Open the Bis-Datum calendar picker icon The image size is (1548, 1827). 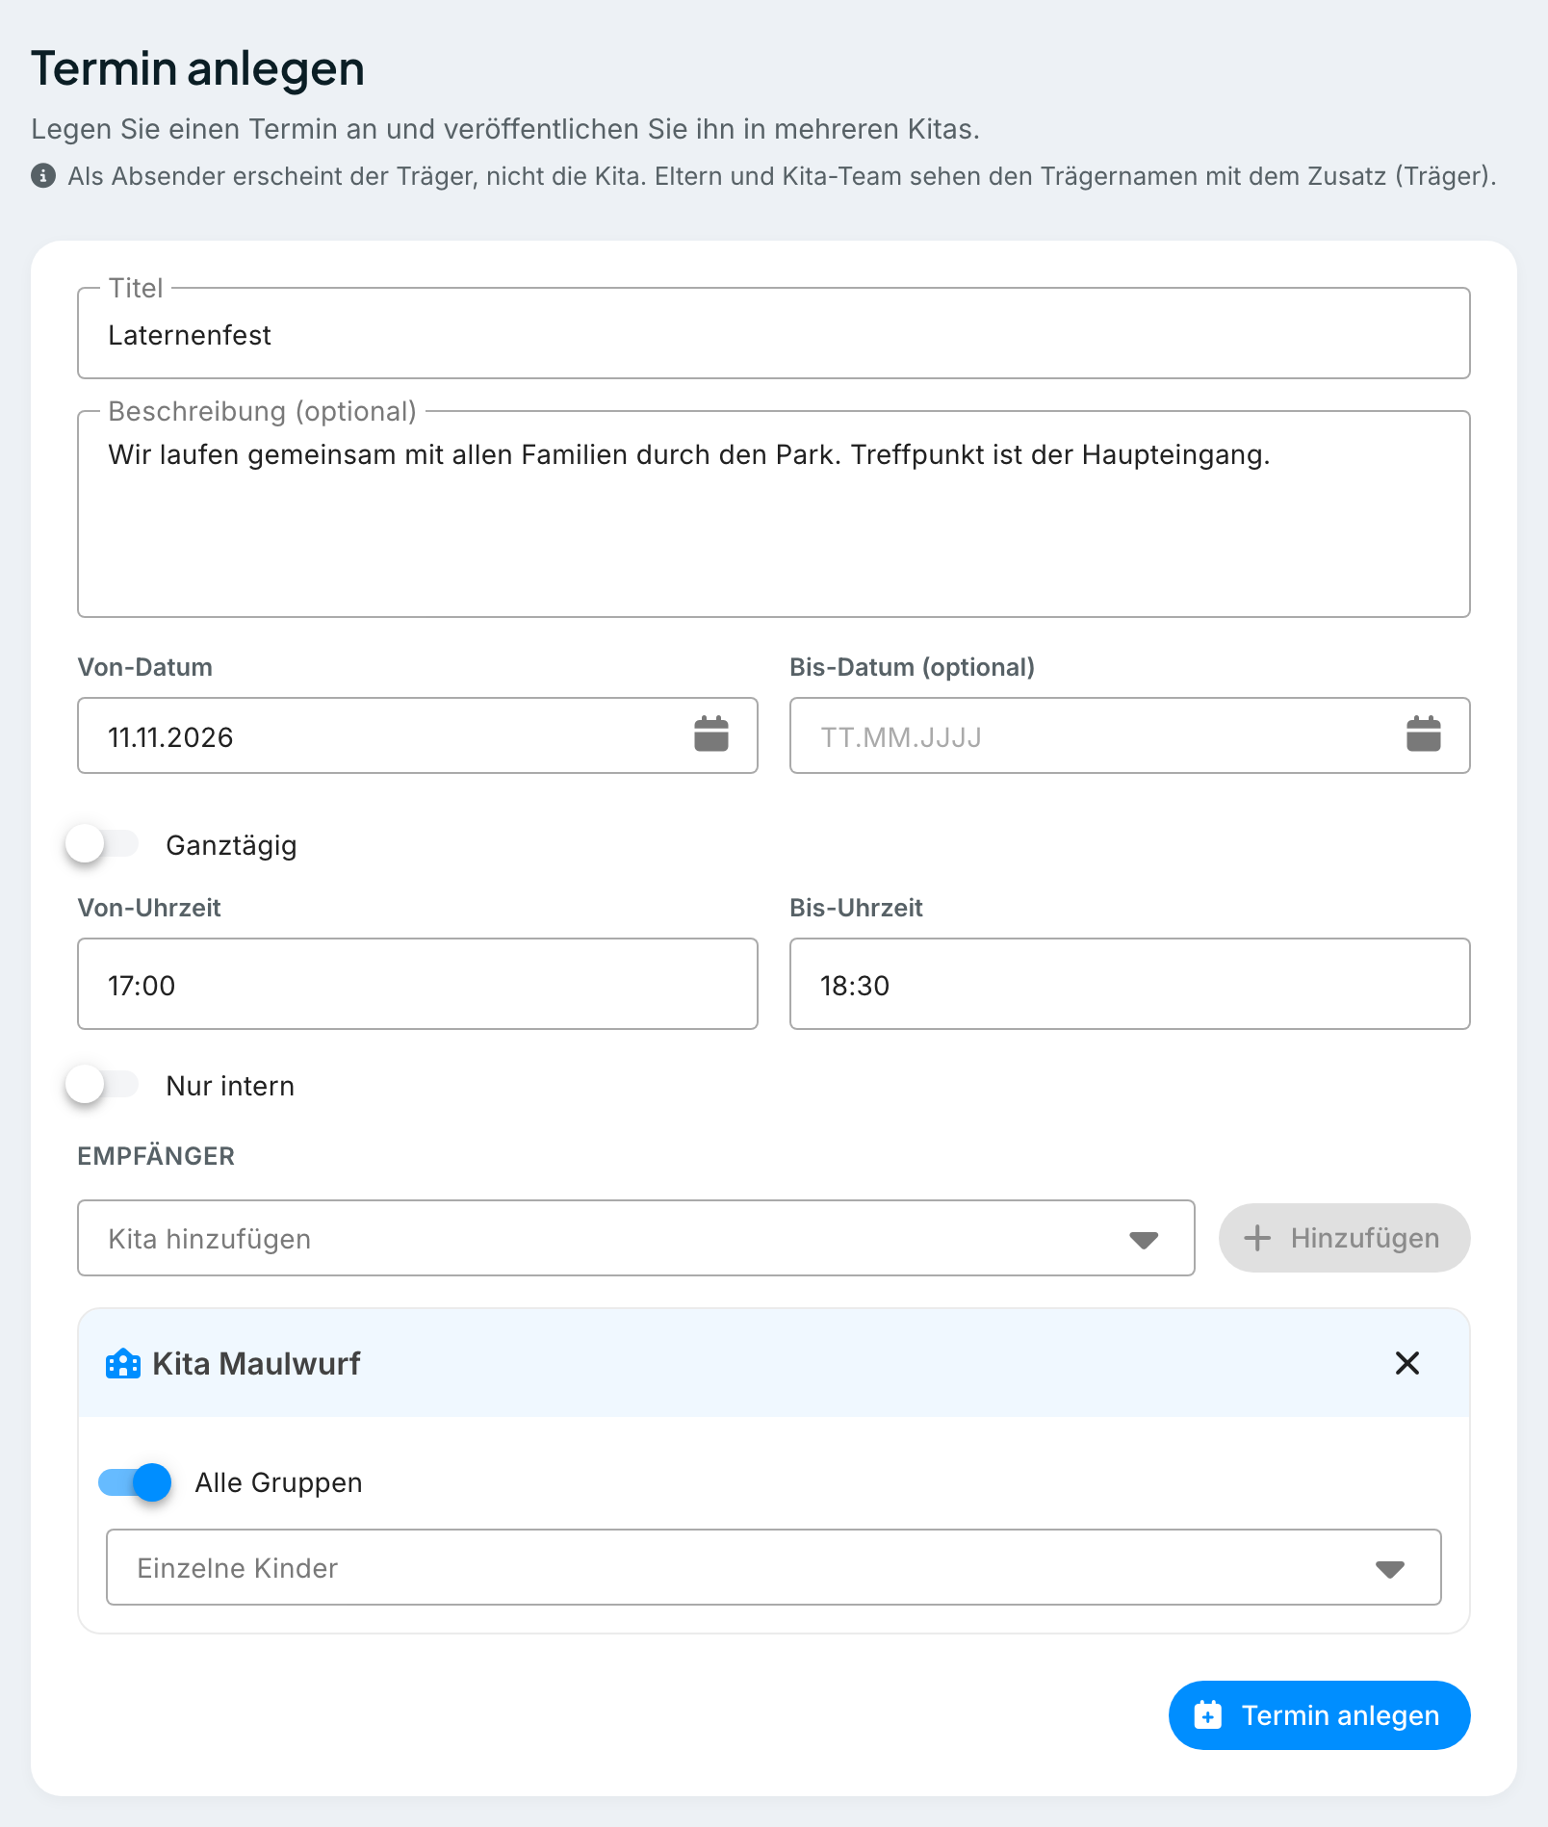1423,734
